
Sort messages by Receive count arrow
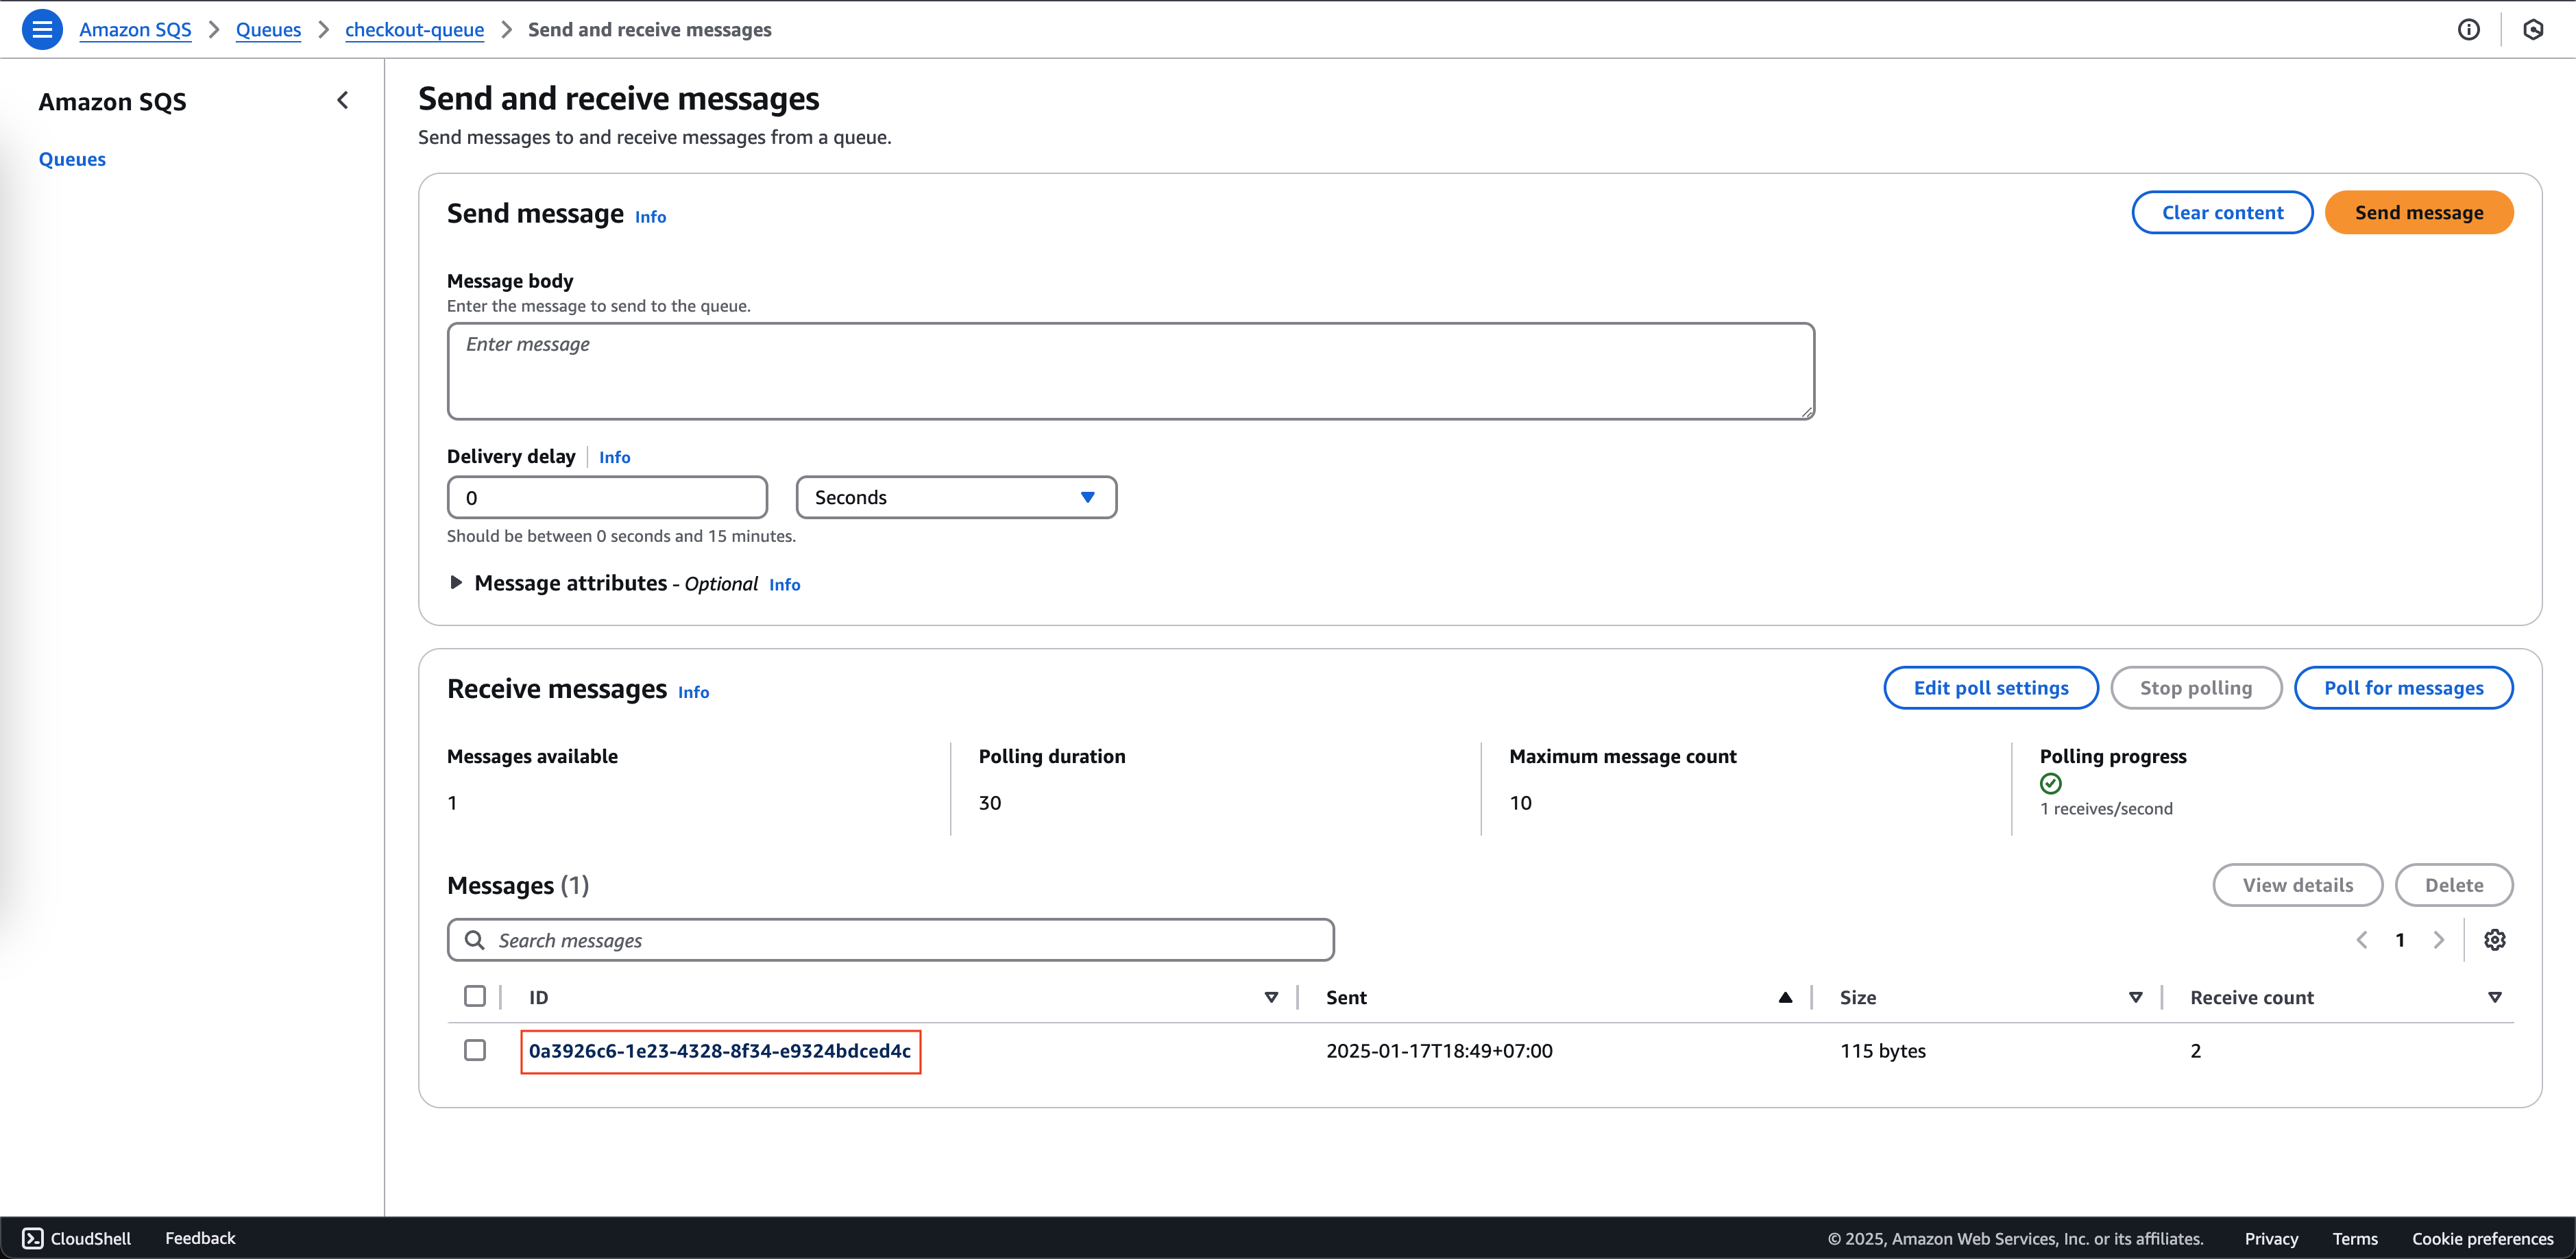(x=2494, y=997)
